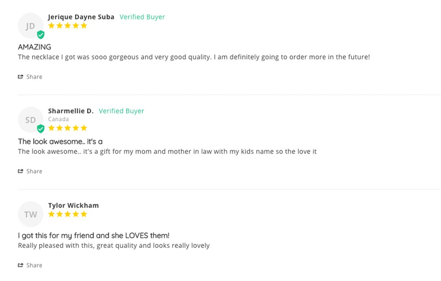Share Sharmellie D.'s review
Viewport: 441px width, 281px height.
[30, 171]
